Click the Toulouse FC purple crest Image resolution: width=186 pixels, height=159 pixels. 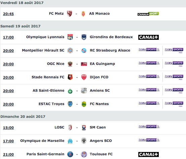pyautogui.click(x=84, y=154)
